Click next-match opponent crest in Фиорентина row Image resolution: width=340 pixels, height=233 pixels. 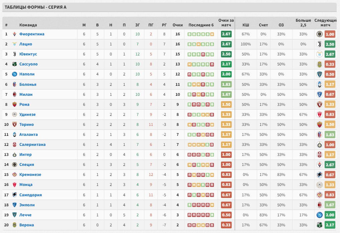320,34
